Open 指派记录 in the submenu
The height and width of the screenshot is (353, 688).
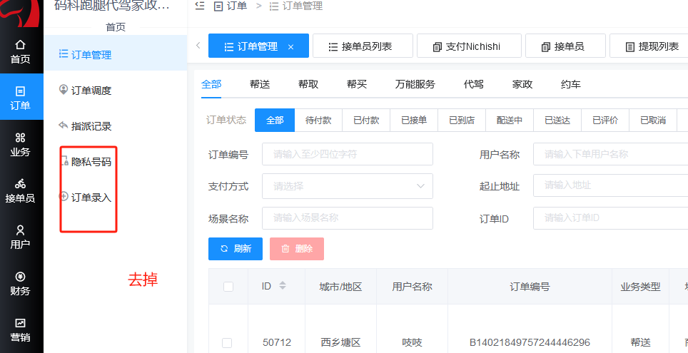coord(116,126)
